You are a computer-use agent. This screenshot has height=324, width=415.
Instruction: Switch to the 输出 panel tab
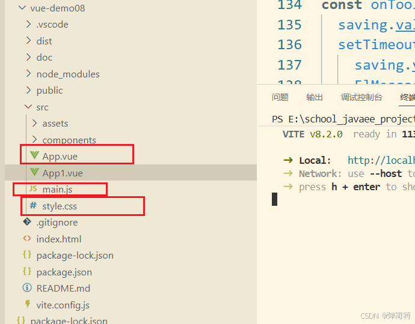coord(315,97)
